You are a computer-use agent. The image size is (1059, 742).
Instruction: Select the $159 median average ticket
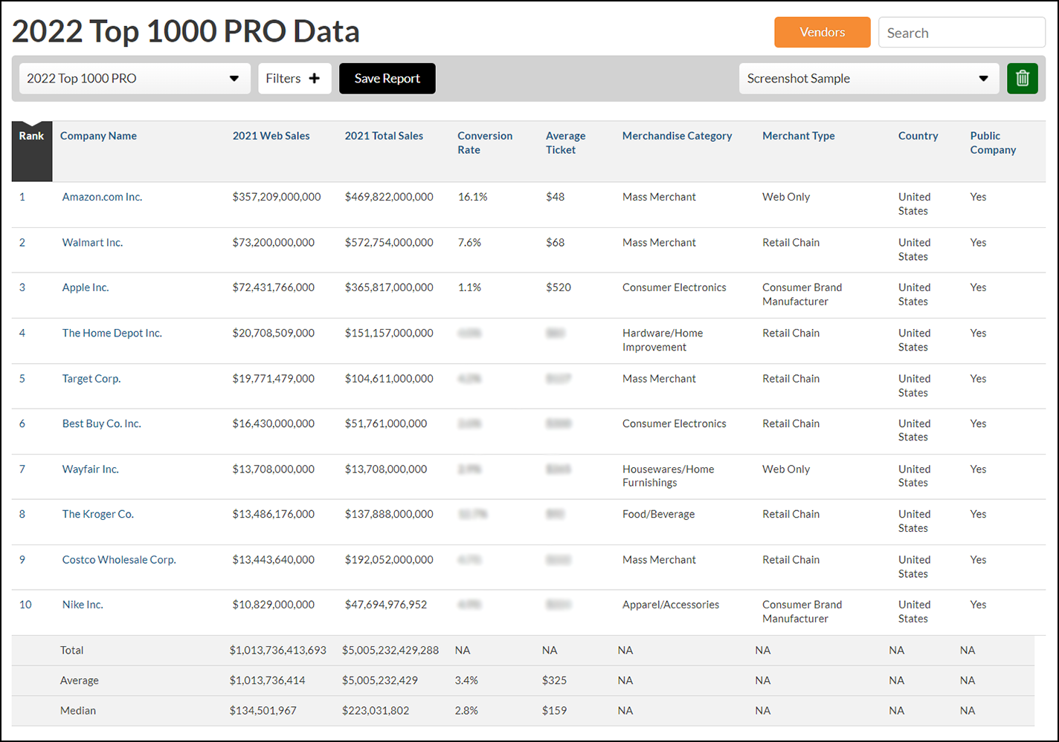pos(554,711)
